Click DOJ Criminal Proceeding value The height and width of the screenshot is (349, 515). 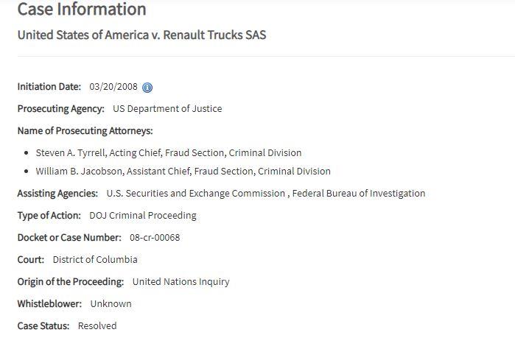(x=142, y=216)
